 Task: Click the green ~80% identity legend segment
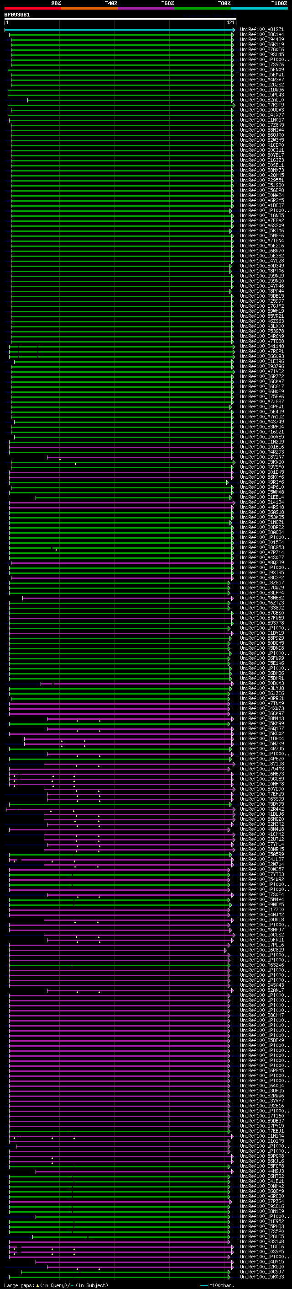coord(203,8)
